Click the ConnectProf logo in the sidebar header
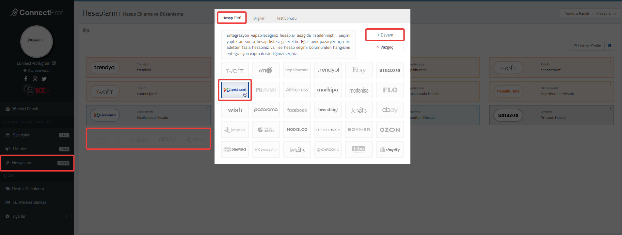 tap(37, 12)
